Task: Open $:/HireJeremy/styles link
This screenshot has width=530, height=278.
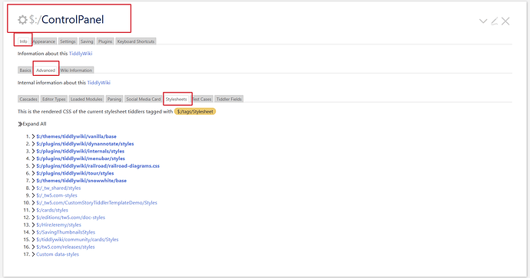Action: [59, 224]
